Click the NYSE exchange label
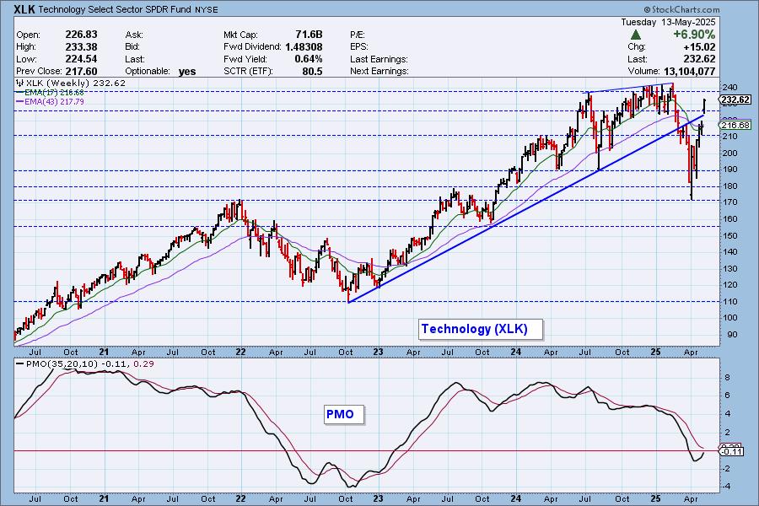 tap(207, 9)
